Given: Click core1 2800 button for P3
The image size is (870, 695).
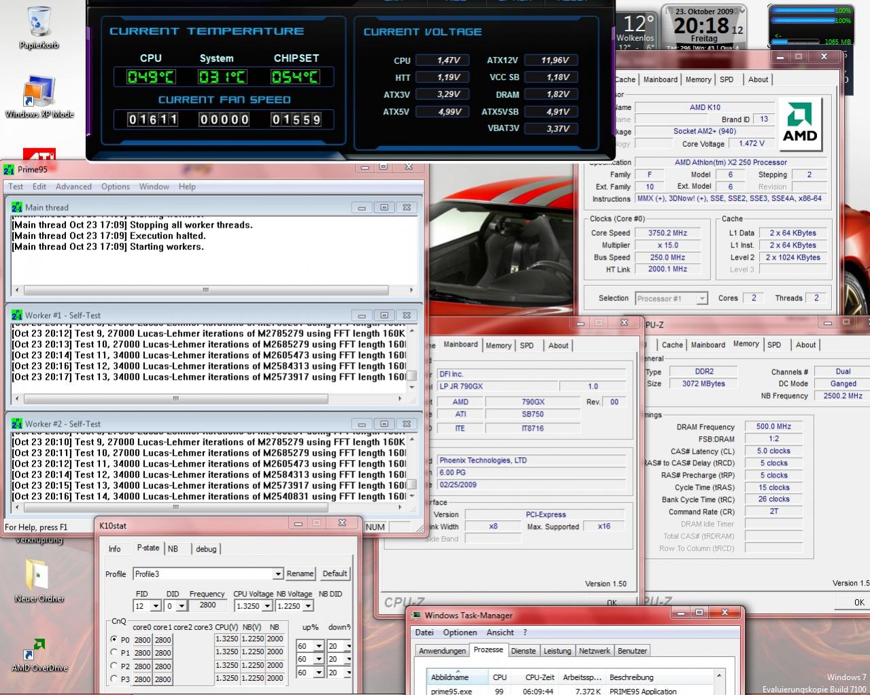Looking at the screenshot, I should (x=163, y=679).
